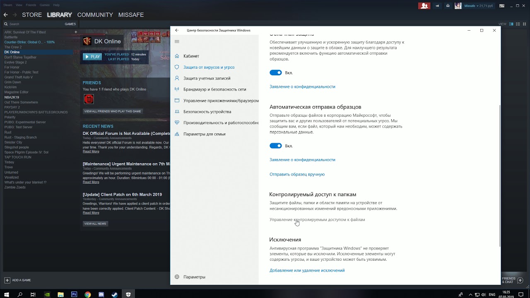Click the NVIDIA icon in taskbar
Image resolution: width=530 pixels, height=298 pixels.
click(47, 295)
